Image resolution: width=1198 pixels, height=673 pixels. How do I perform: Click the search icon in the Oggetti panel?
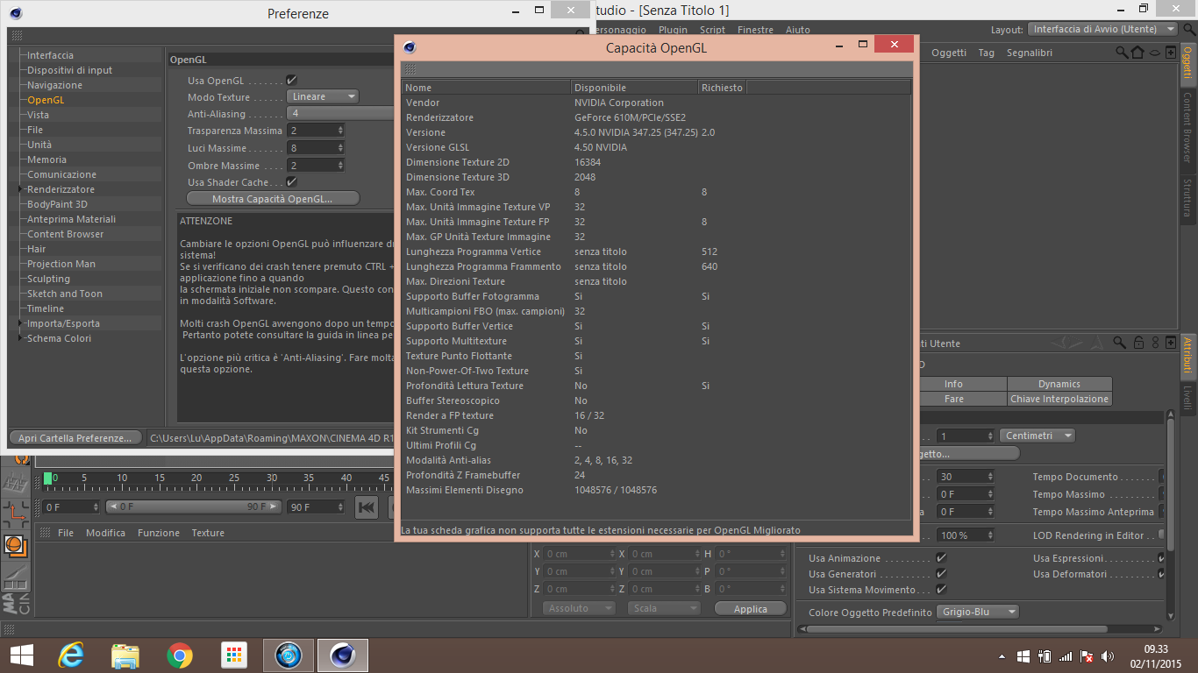point(1122,53)
